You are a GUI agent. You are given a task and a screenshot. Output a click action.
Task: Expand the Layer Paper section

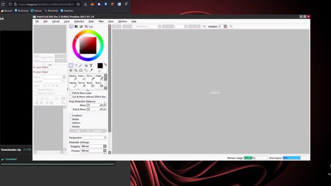coord(41,72)
